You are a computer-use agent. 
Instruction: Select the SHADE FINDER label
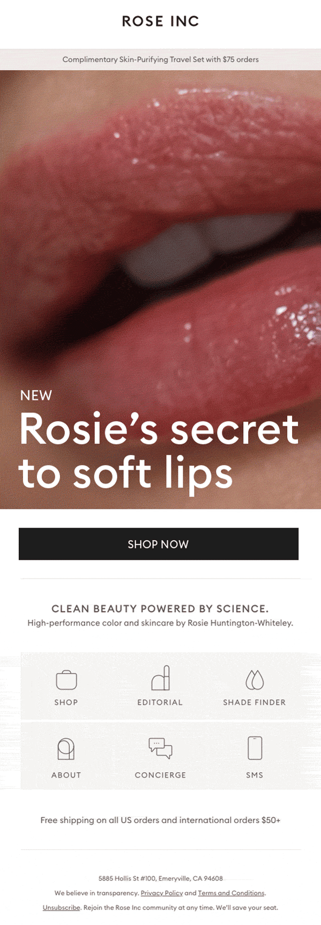tap(255, 702)
